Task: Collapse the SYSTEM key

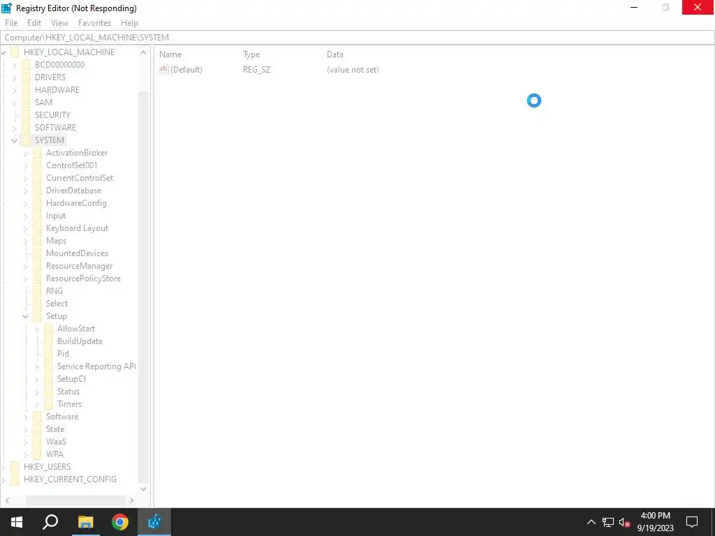Action: coord(15,140)
